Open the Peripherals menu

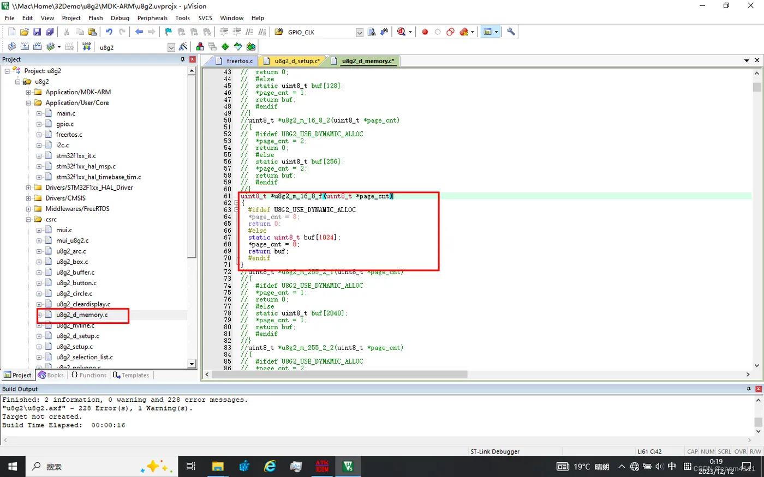(x=152, y=18)
